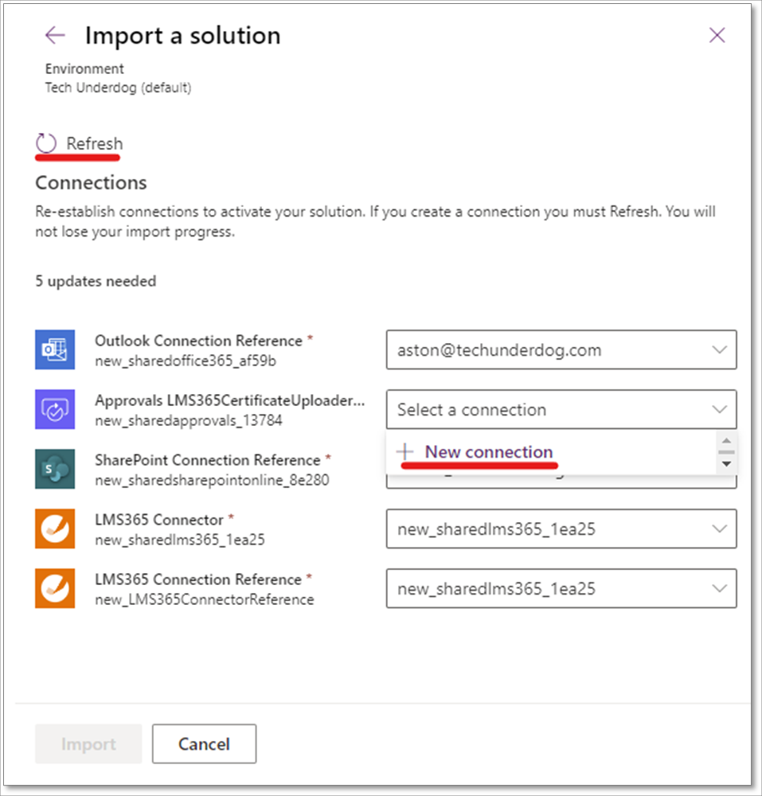Click the back arrow icon
This screenshot has height=796, width=762.
[x=55, y=35]
